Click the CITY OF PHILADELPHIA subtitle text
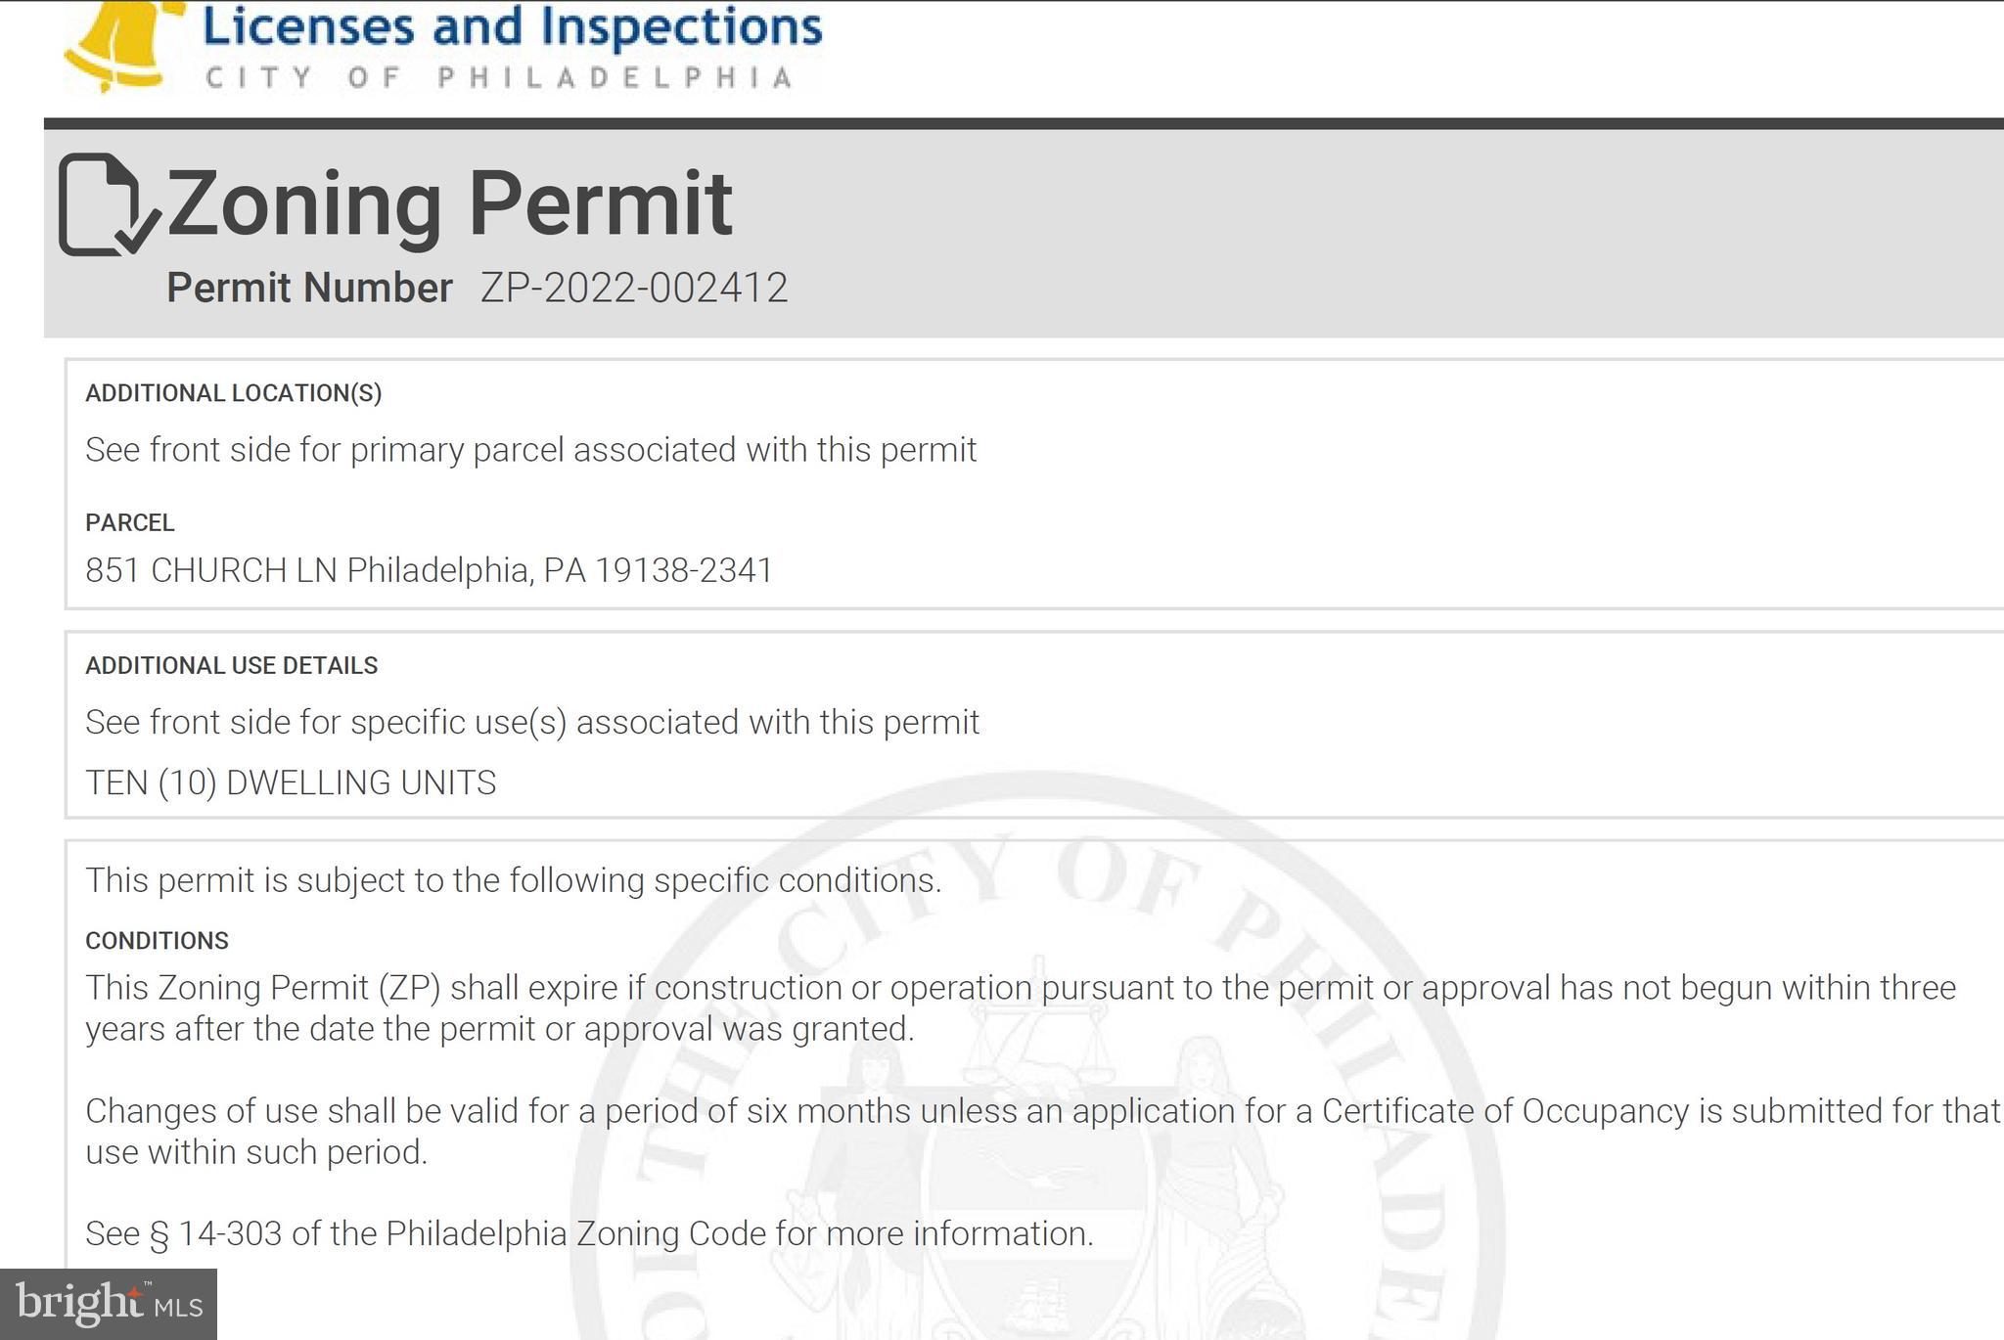 [499, 78]
